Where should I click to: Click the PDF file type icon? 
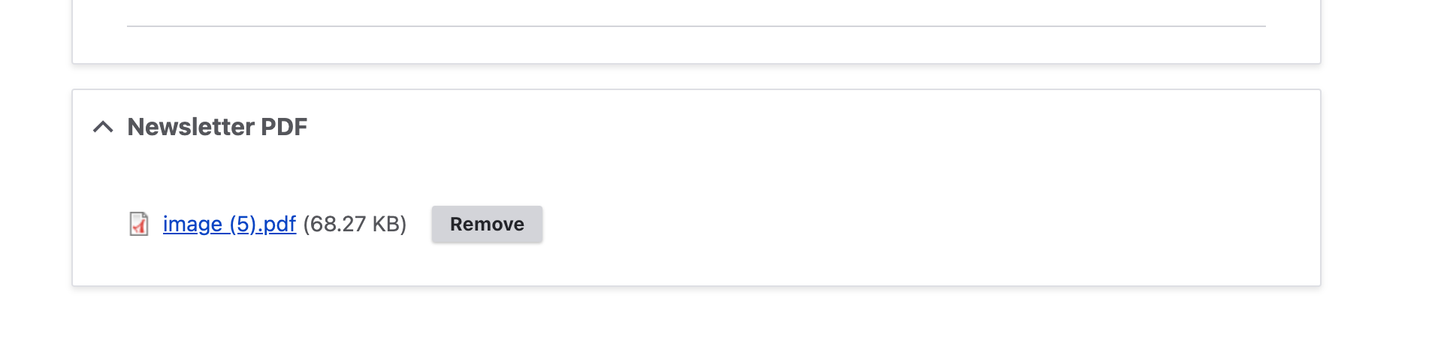pos(139,224)
